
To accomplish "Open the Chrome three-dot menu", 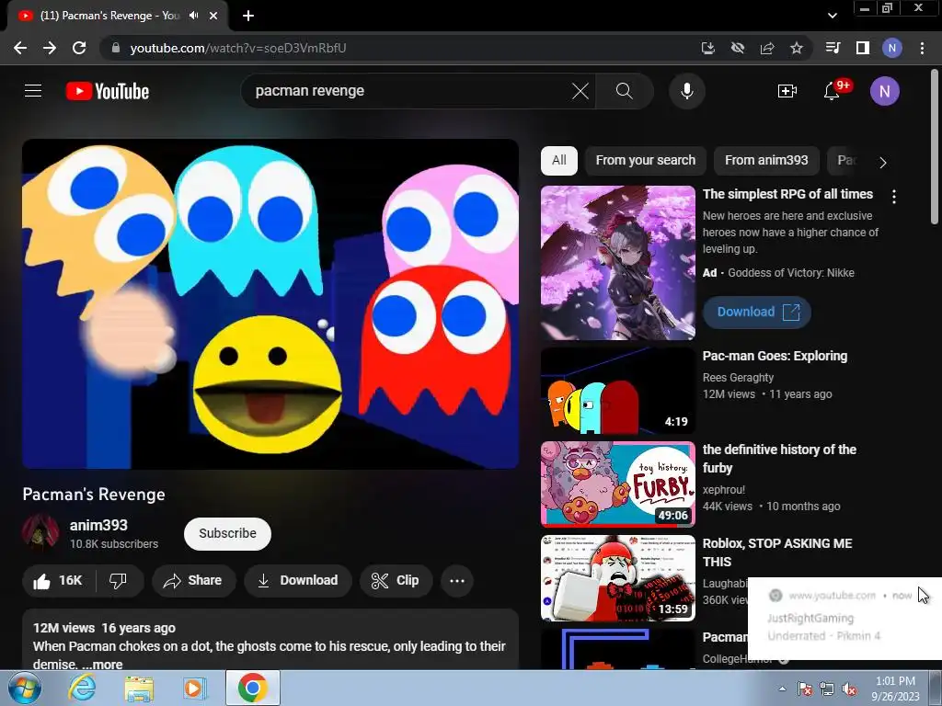I will (922, 48).
